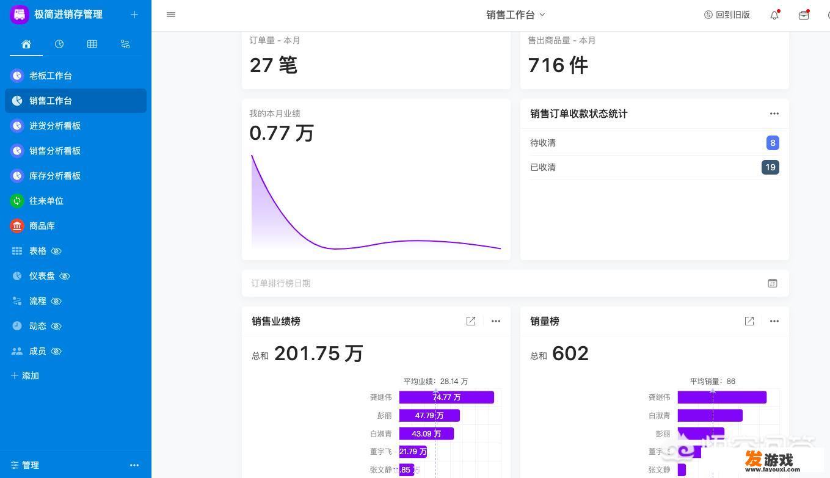Open 管理 settings at sidebar bottom
The image size is (830, 478).
(25, 465)
